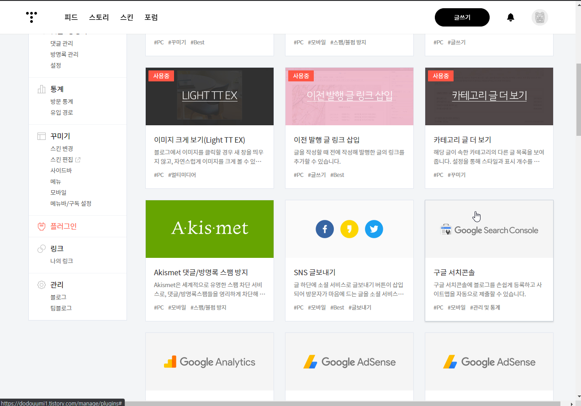Open the 포럼 menu

pos(151,17)
